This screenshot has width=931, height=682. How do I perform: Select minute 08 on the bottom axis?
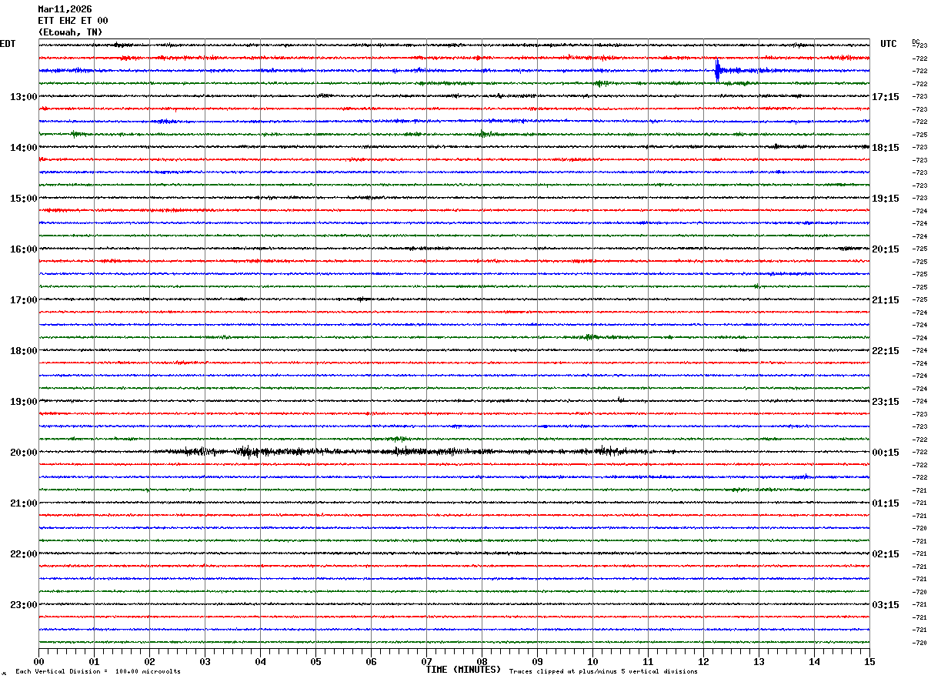click(482, 661)
